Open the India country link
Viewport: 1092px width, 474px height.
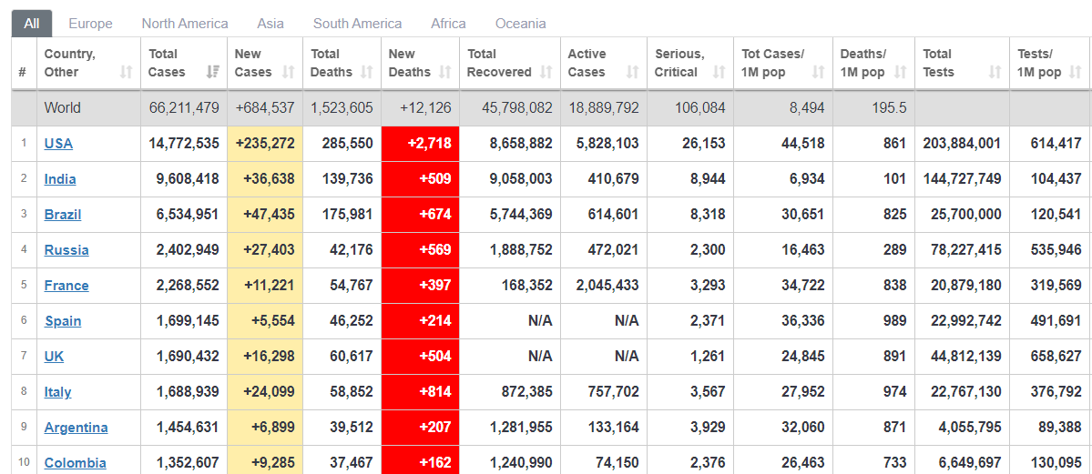(x=60, y=179)
